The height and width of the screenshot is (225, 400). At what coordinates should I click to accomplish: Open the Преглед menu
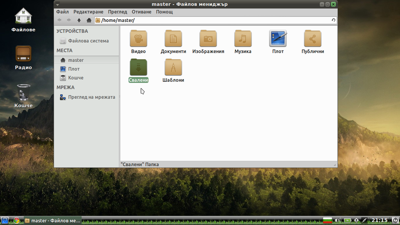point(117,12)
